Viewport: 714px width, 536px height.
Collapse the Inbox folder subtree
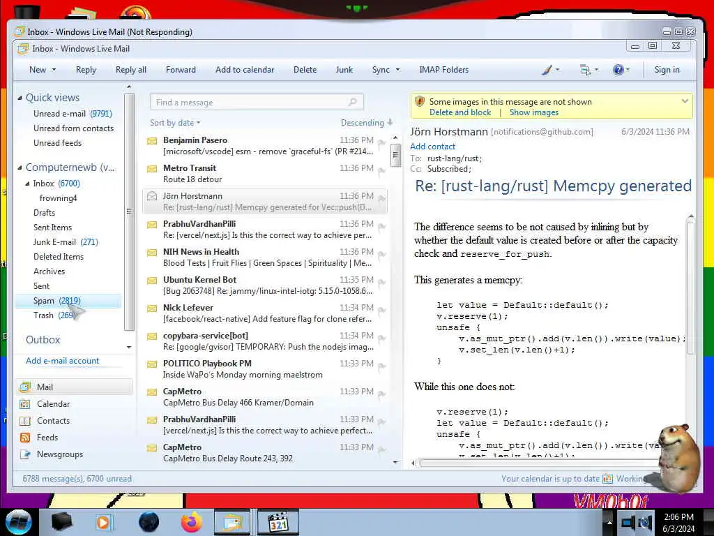(x=27, y=184)
